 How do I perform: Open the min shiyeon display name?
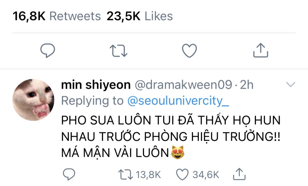96,85
